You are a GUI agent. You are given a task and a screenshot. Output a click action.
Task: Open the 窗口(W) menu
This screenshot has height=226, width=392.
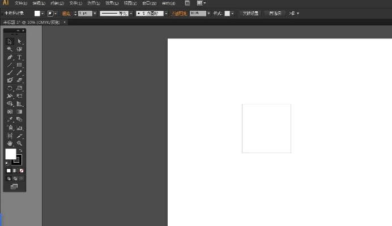pyautogui.click(x=149, y=3)
